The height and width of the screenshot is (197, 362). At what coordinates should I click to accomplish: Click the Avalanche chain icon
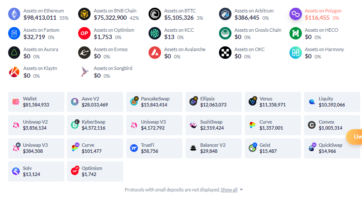pyautogui.click(x=155, y=52)
